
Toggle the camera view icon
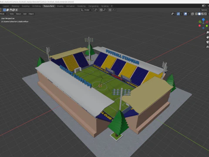click(x=208, y=42)
